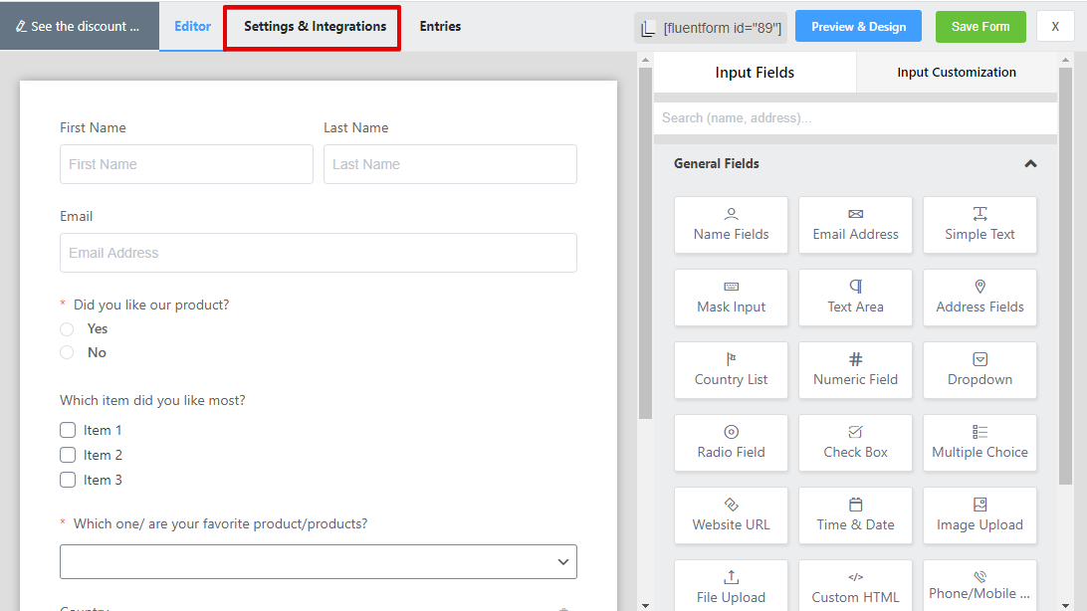Click the field search box

(x=855, y=117)
